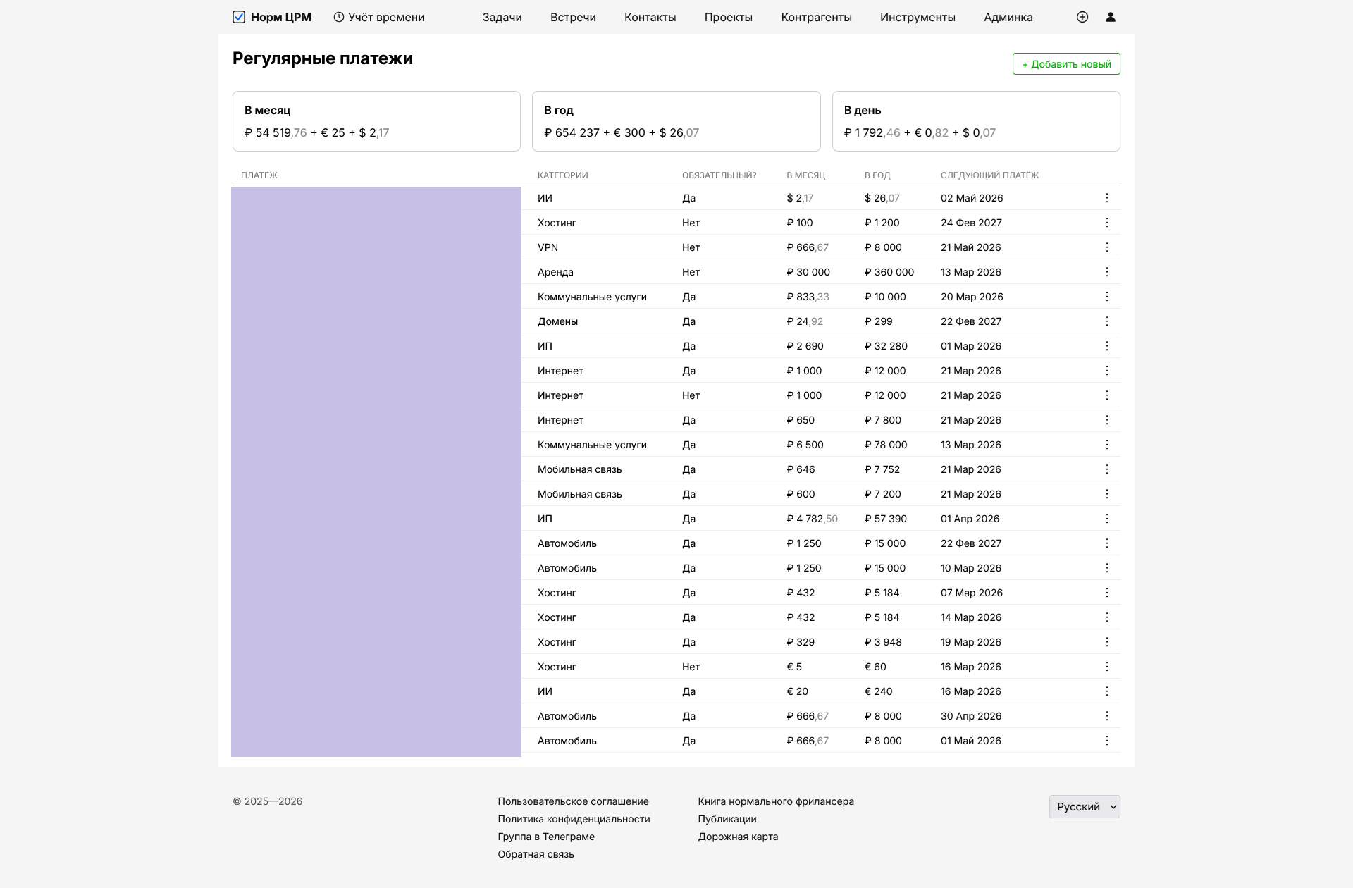Expand the Русский language dropdown
Viewport: 1353px width, 888px height.
[1084, 807]
